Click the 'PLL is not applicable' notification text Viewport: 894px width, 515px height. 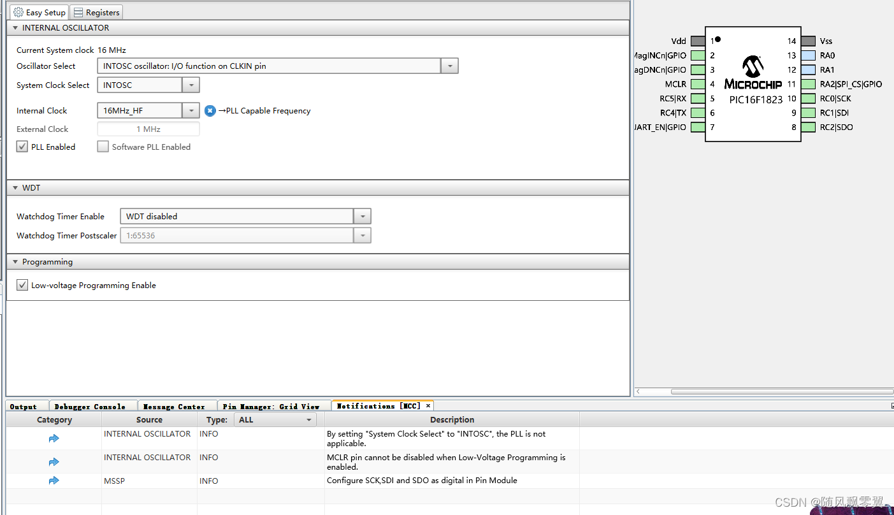point(436,439)
